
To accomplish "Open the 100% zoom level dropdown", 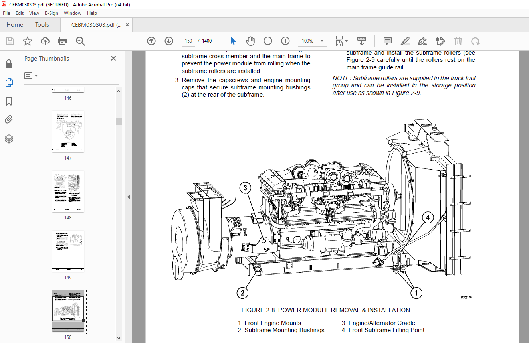I will [x=312, y=41].
